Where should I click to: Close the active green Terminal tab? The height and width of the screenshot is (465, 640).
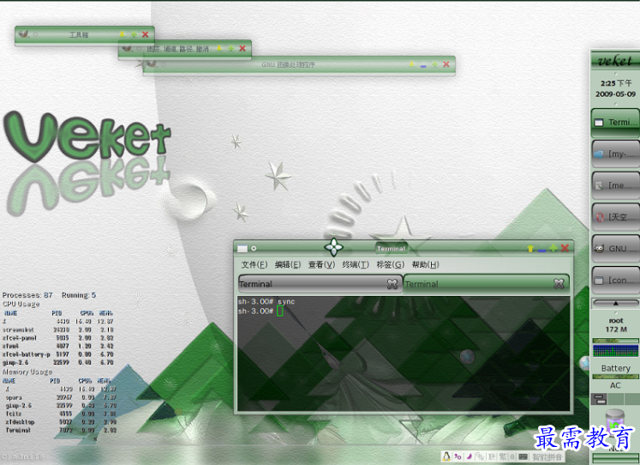(x=559, y=284)
